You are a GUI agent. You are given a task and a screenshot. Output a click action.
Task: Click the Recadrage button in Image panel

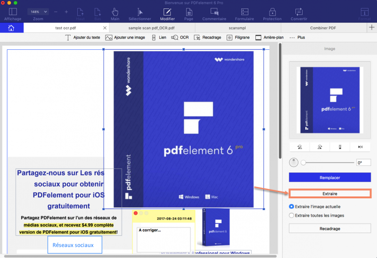coord(329,228)
